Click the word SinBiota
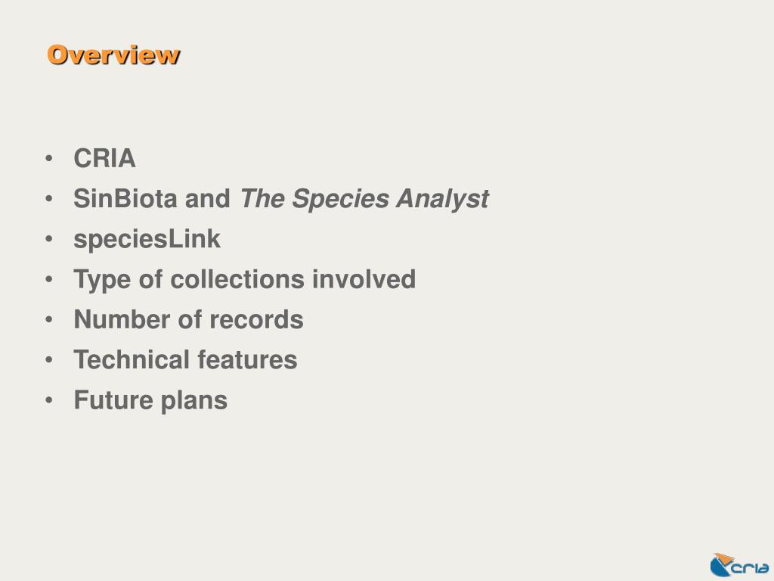Screen dimensions: 774x581 point(125,199)
